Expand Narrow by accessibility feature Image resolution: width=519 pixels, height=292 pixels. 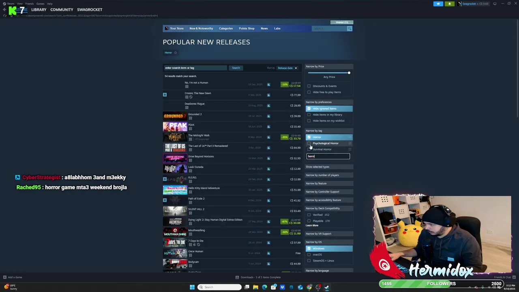point(329,200)
